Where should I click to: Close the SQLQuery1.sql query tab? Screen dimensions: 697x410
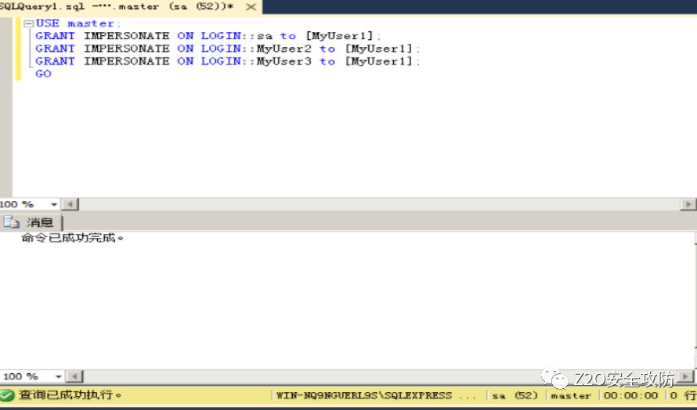coord(251,7)
